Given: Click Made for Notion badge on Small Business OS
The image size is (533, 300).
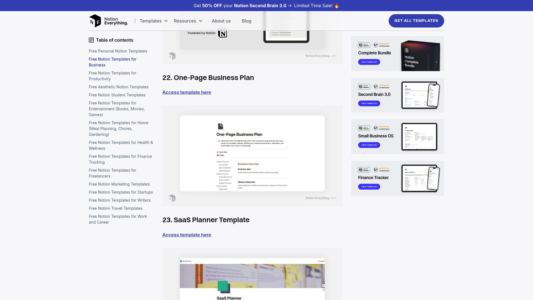Looking at the screenshot, I should (x=364, y=128).
